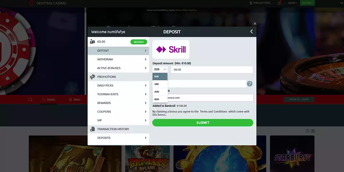Close the deposit popup with the X icon

[255, 24]
